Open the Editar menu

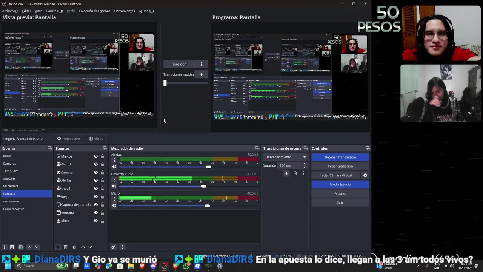tap(26, 11)
